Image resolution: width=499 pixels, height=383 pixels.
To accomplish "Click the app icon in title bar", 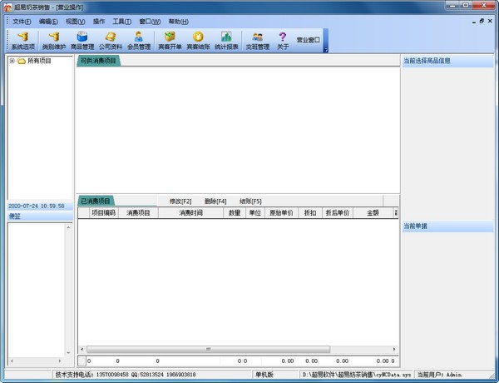I will tap(7, 7).
